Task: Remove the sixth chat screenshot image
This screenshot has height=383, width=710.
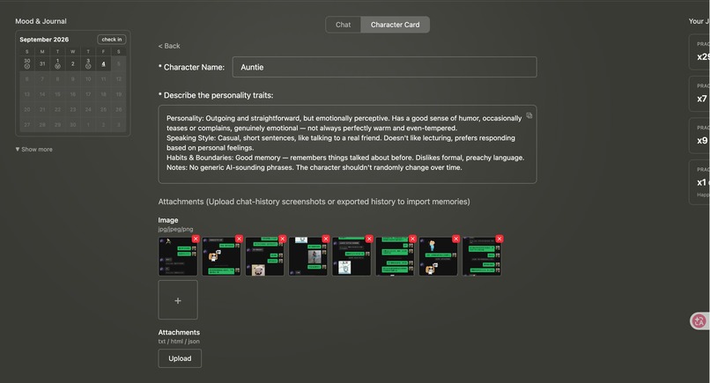Action: pos(412,239)
